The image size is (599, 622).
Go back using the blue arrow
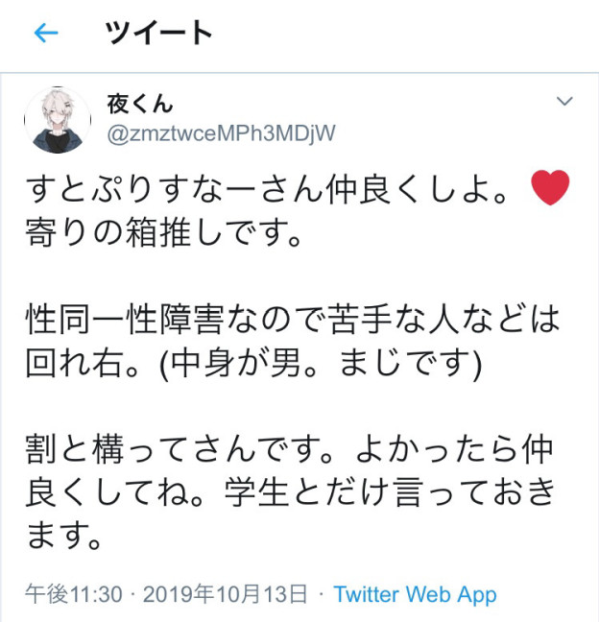click(x=46, y=33)
